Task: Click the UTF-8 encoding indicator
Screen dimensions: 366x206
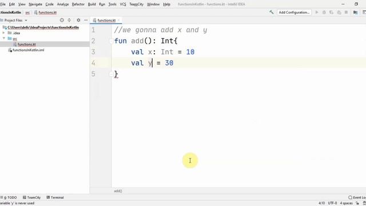Action: [x=332, y=203]
